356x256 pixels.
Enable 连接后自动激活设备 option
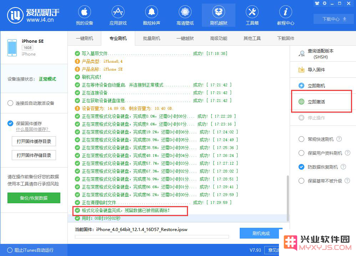[10, 103]
